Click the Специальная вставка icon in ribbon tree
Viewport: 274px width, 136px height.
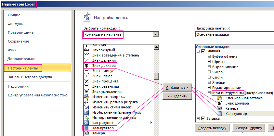point(220,98)
